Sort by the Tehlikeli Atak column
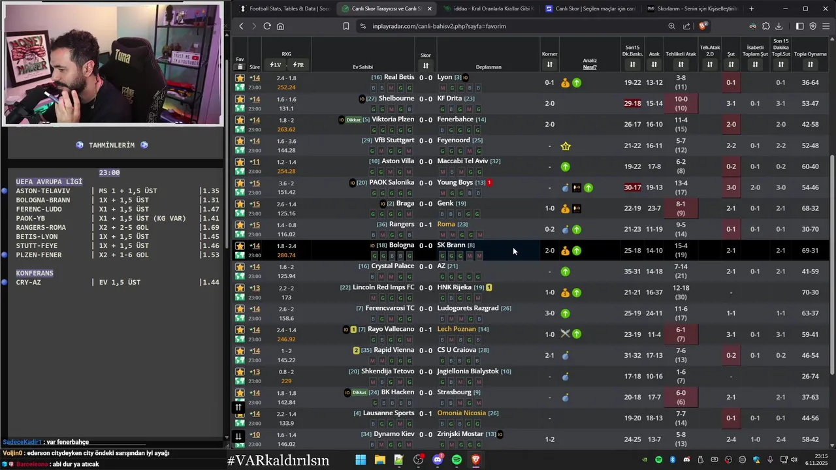836x470 pixels. (681, 65)
